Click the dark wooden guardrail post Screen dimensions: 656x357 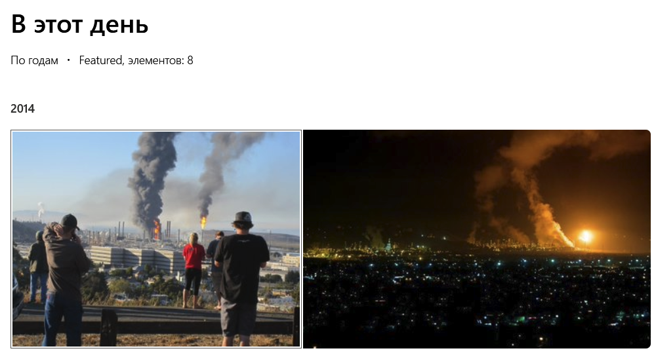(x=108, y=328)
